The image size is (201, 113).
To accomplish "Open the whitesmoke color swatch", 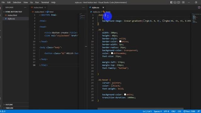I will [112, 53].
